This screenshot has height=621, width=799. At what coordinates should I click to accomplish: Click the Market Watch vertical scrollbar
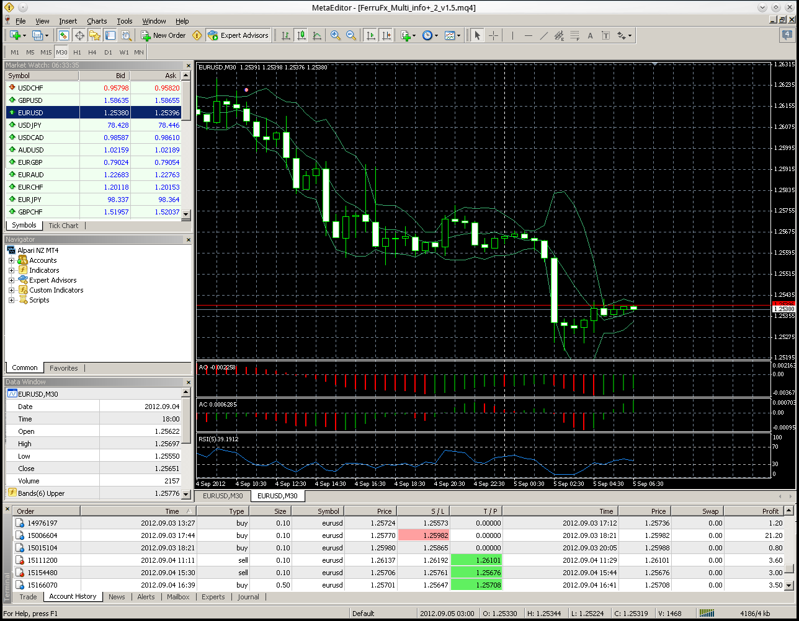point(185,146)
